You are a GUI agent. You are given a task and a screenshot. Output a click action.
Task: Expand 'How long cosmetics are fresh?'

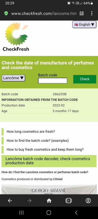pos(31,132)
